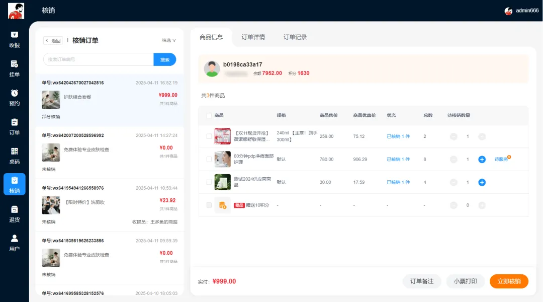Check the 测试2024供应商商品 row checkbox
This screenshot has width=543, height=302.
tap(209, 182)
